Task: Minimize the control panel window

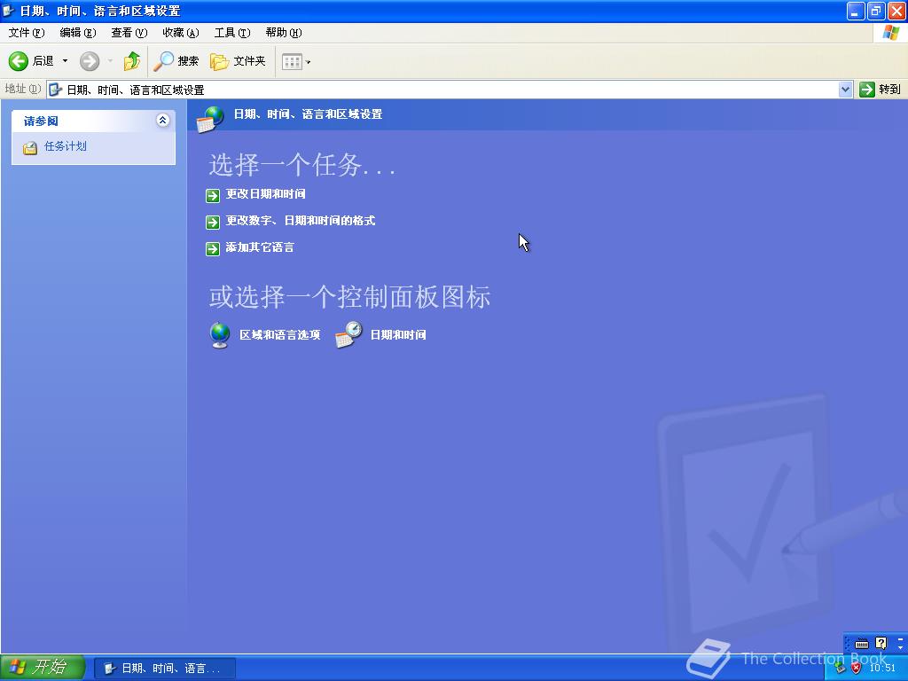Action: [856, 11]
